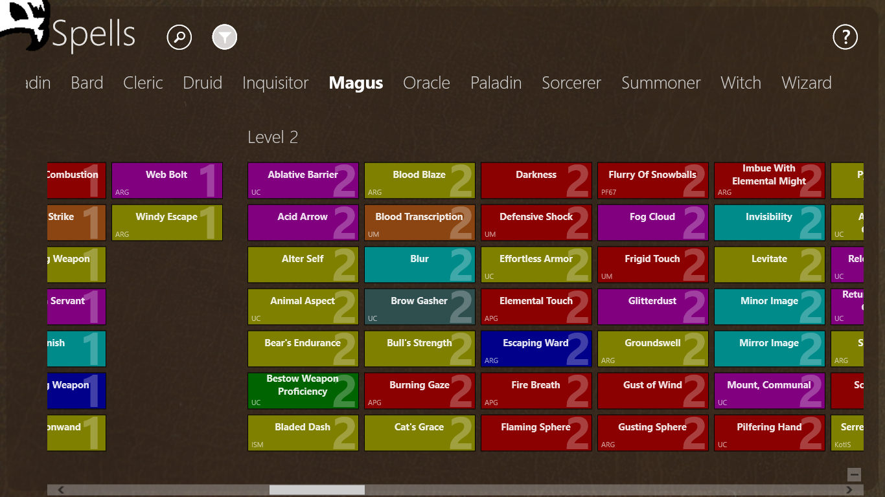The height and width of the screenshot is (497, 885).
Task: Open the Alter Self spell
Action: click(303, 265)
